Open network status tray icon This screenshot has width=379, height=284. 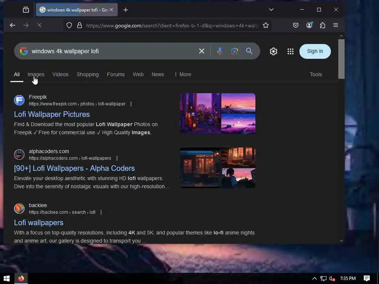[323, 279]
